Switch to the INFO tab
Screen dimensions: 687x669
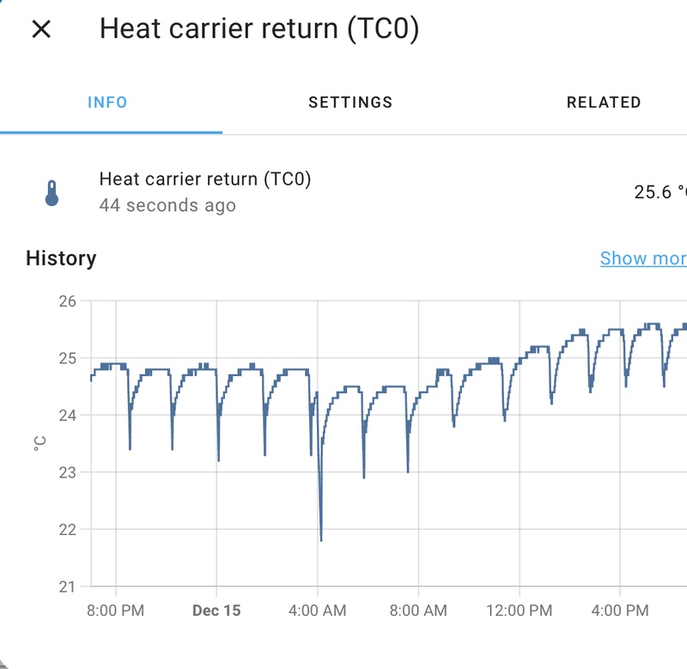tap(107, 102)
